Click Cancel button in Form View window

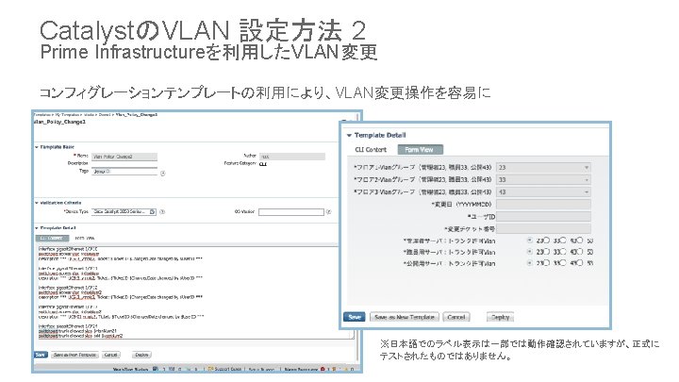click(x=456, y=317)
